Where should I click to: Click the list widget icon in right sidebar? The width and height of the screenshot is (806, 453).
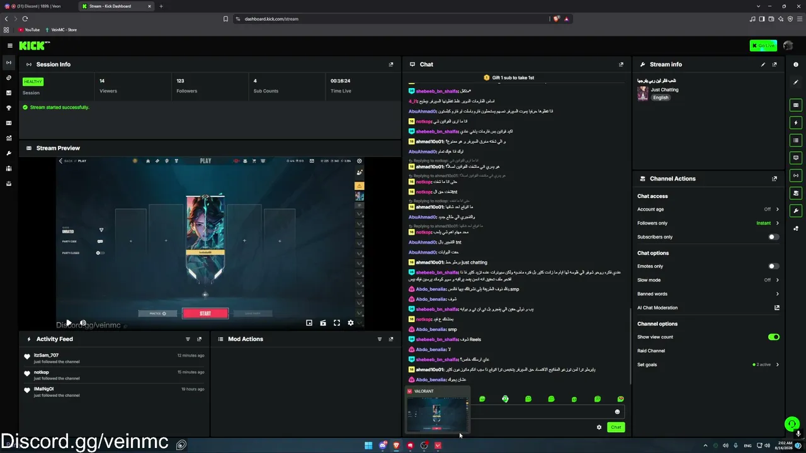pyautogui.click(x=796, y=140)
